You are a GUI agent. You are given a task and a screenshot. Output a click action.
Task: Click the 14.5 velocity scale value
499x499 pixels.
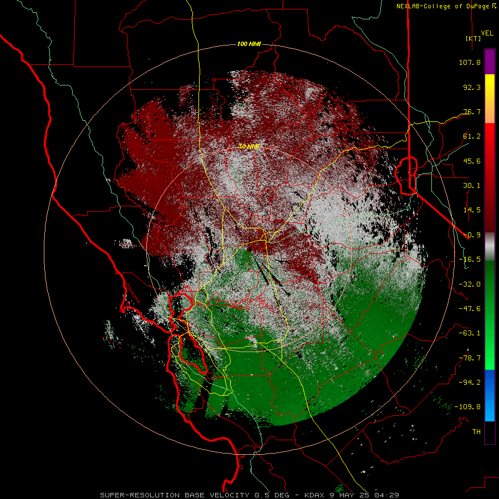pos(472,210)
